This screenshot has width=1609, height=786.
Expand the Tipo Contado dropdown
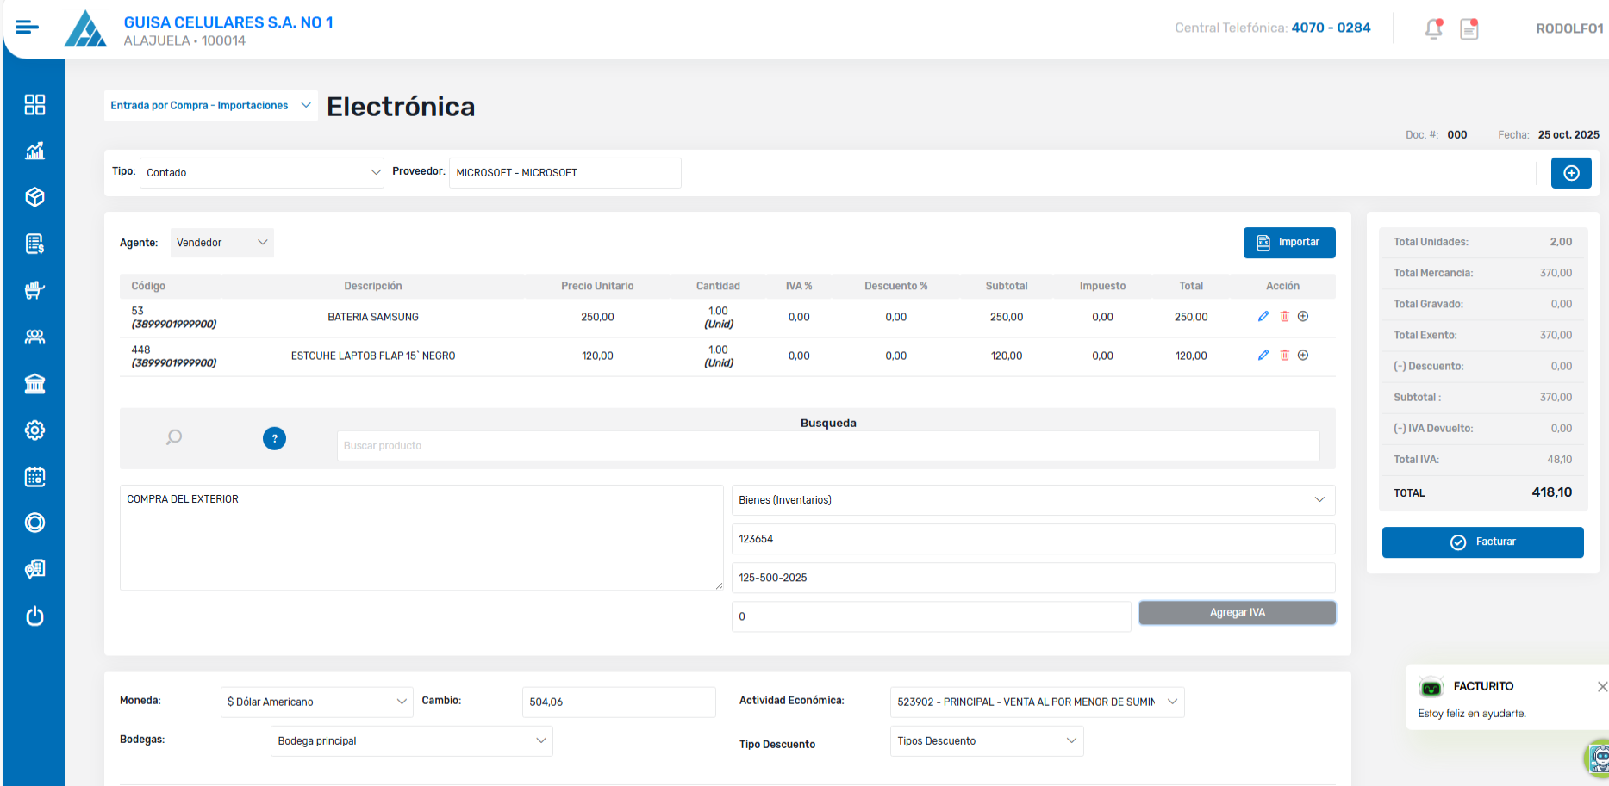(261, 173)
